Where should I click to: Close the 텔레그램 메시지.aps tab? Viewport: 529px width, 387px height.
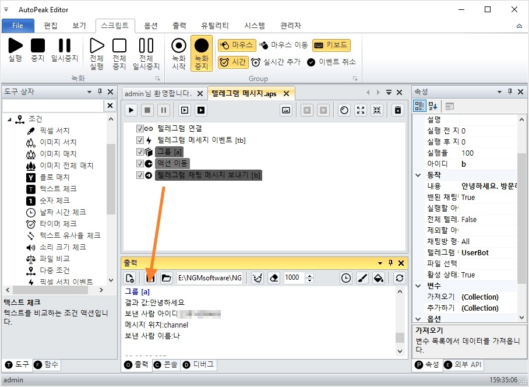point(287,93)
